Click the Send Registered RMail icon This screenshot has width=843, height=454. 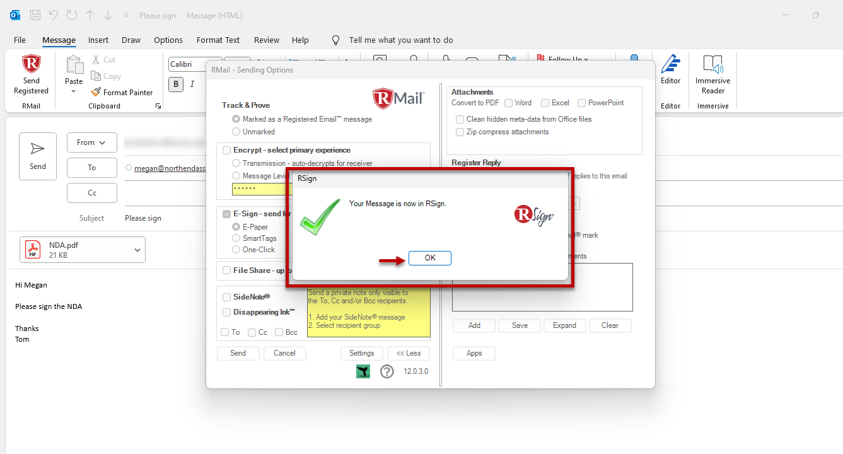coord(31,74)
